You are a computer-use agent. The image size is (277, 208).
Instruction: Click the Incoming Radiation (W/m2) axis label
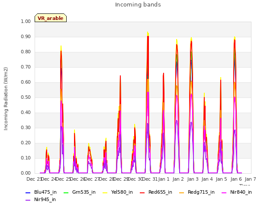coord(6,99)
